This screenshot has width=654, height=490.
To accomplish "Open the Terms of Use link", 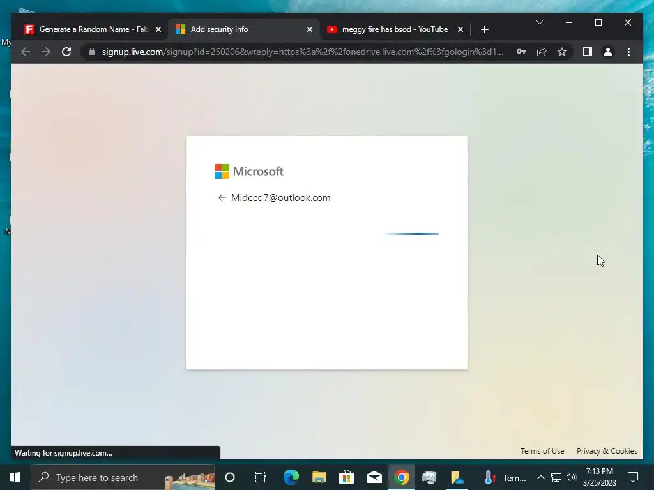I will pyautogui.click(x=542, y=451).
